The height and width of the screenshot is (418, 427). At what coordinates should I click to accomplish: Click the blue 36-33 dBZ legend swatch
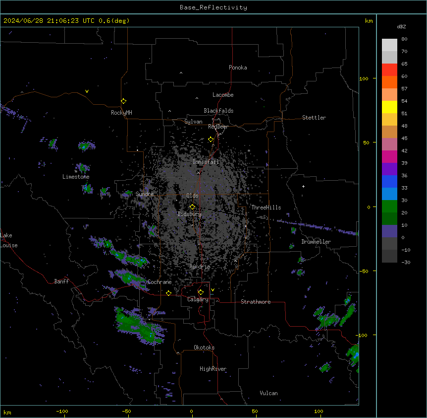pyautogui.click(x=389, y=181)
